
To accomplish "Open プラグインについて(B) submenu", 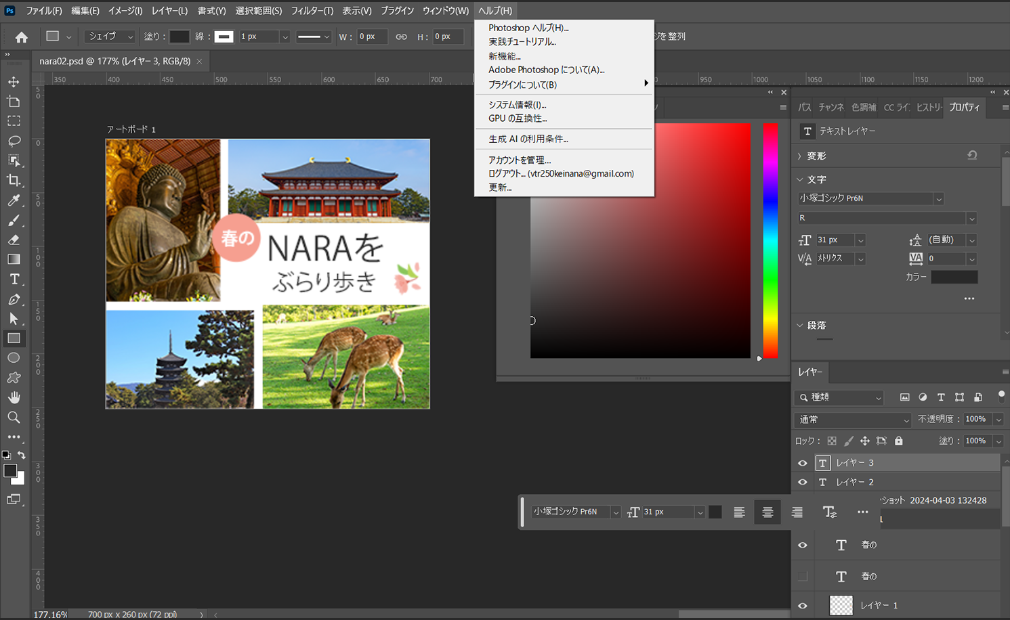I will pyautogui.click(x=564, y=84).
